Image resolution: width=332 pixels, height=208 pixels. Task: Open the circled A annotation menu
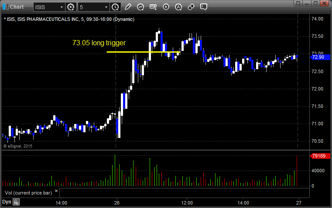[x=178, y=7]
